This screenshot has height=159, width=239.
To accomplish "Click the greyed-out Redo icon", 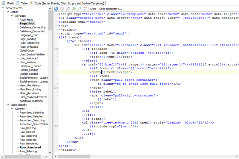I will [x=62, y=9].
